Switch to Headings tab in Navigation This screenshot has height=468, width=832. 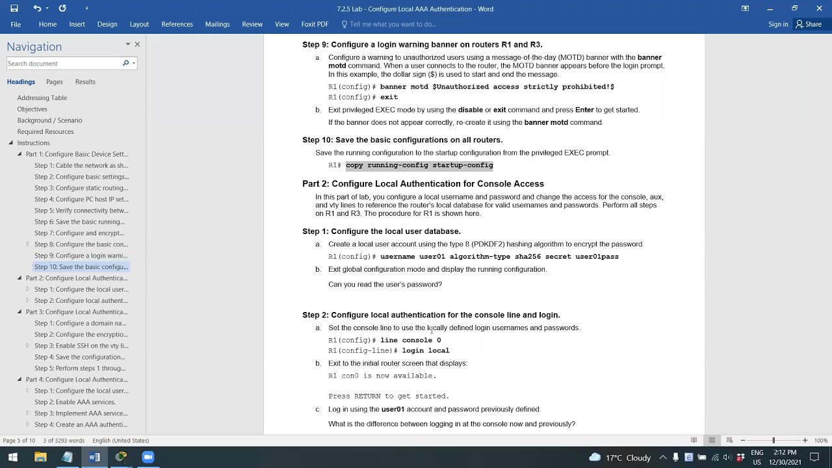pos(21,82)
